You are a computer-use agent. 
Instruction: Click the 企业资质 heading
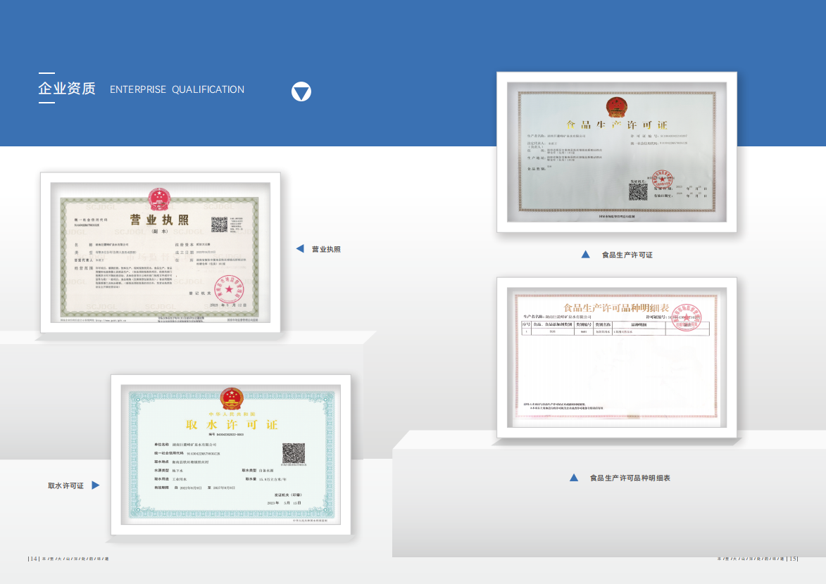coord(66,89)
